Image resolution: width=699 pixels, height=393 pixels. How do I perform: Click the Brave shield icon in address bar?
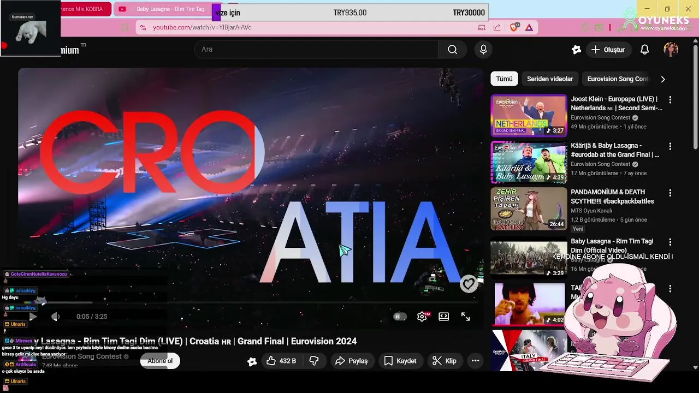pyautogui.click(x=514, y=27)
